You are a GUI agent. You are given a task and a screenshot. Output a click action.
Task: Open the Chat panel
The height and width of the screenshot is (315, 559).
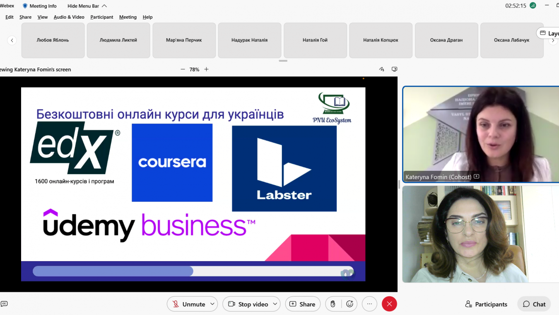534,304
